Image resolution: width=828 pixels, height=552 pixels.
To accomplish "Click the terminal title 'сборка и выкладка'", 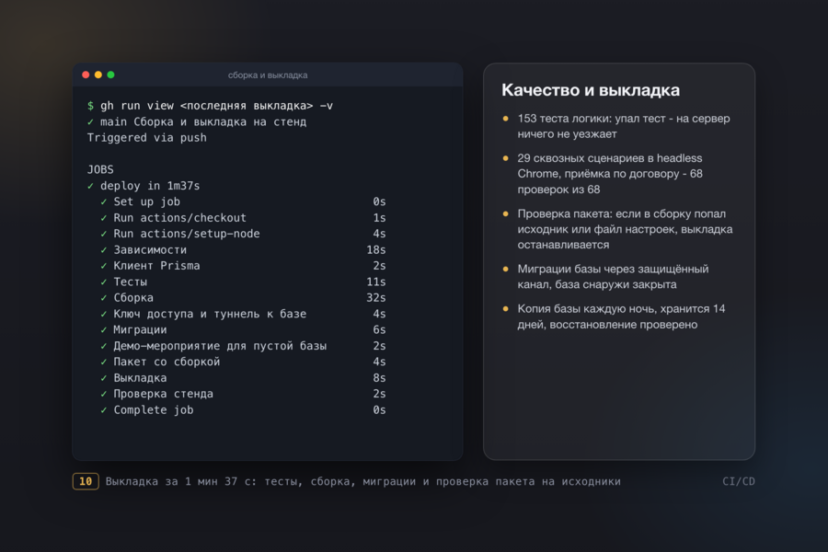I will (268, 75).
